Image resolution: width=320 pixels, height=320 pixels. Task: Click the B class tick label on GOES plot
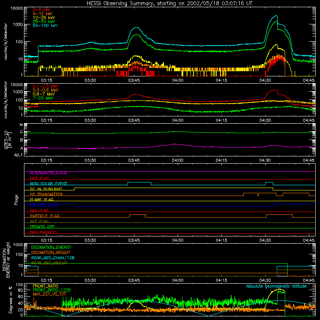[x=22, y=140]
